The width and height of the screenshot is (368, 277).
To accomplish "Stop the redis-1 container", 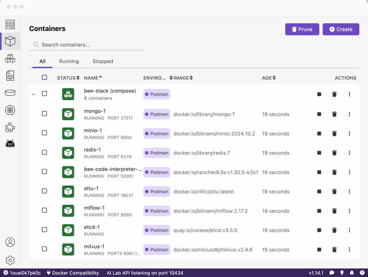I will point(319,153).
